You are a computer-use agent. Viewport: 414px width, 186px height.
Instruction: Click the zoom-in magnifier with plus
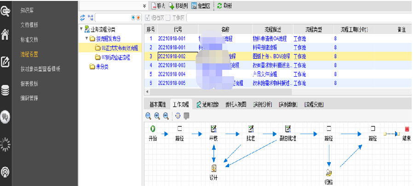click(x=157, y=115)
